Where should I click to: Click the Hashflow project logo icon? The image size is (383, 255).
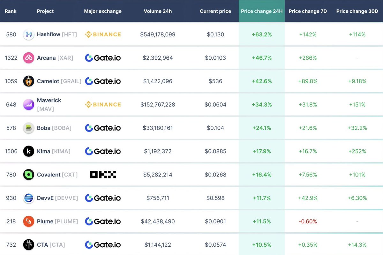(x=29, y=34)
